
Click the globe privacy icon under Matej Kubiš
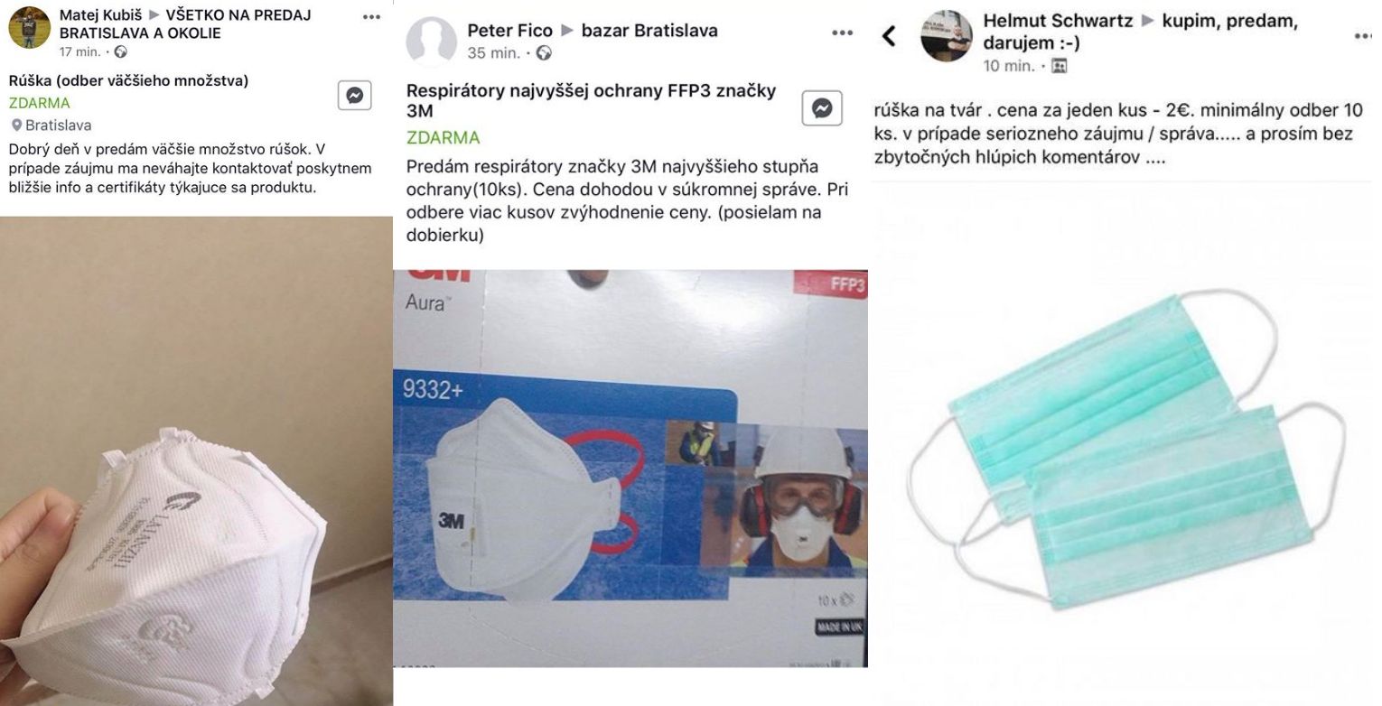(121, 52)
